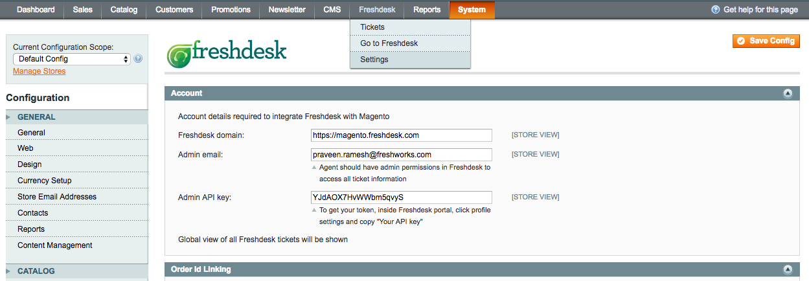This screenshot has height=281, width=809.
Task: Open the Customers menu
Action: pyautogui.click(x=174, y=10)
